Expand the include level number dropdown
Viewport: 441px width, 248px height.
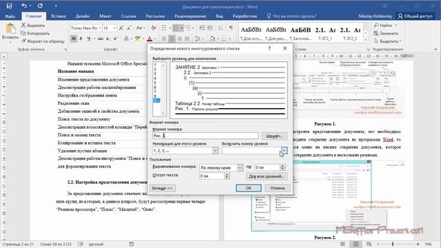click(x=284, y=151)
